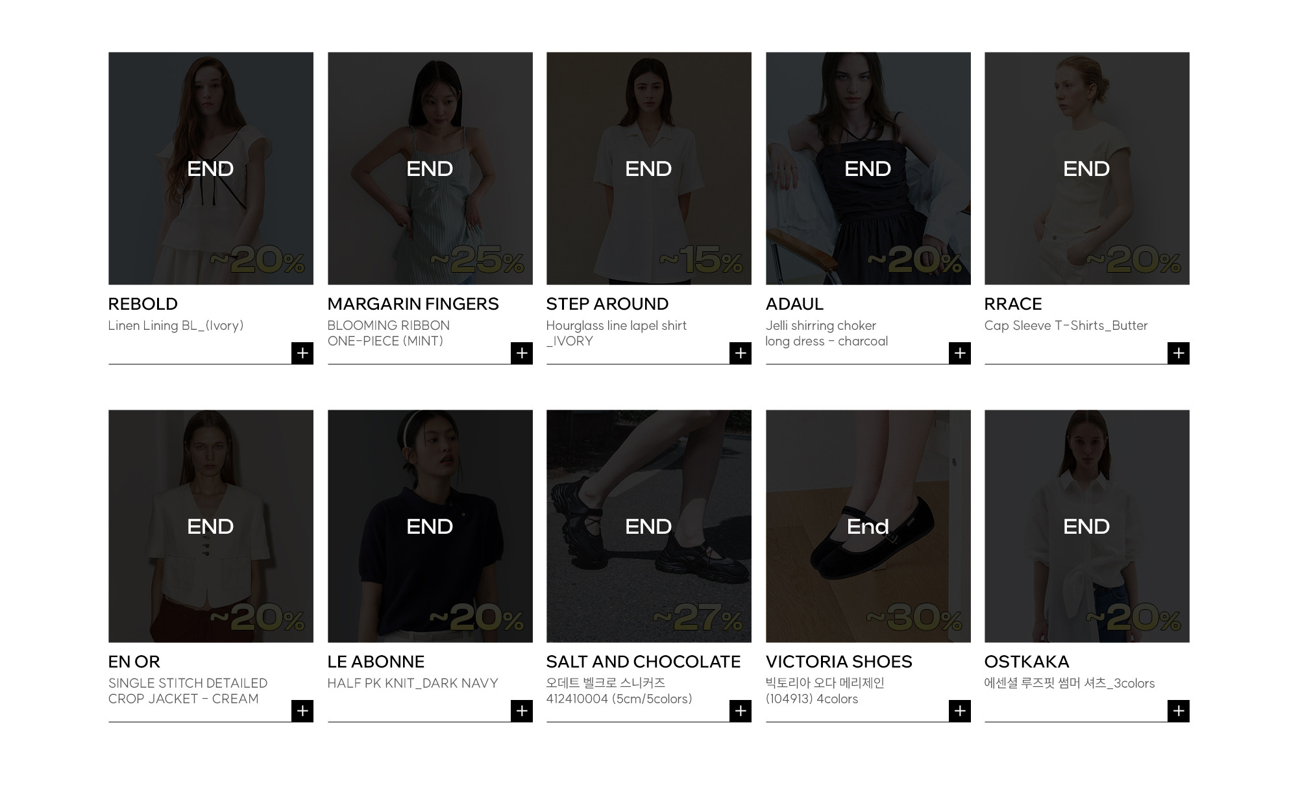Click the plus icon under OSTKAKA

pos(1179,711)
